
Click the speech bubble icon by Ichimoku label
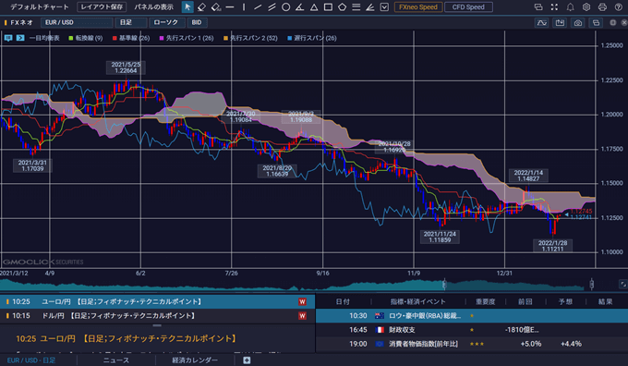[8, 38]
